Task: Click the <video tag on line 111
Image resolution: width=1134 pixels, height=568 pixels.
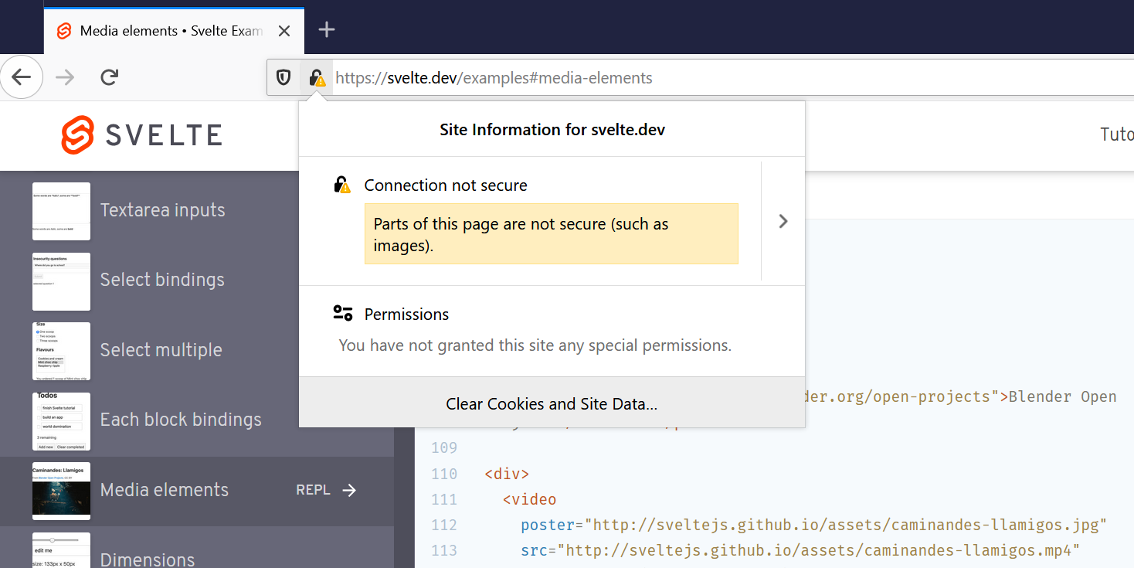Action: (529, 500)
